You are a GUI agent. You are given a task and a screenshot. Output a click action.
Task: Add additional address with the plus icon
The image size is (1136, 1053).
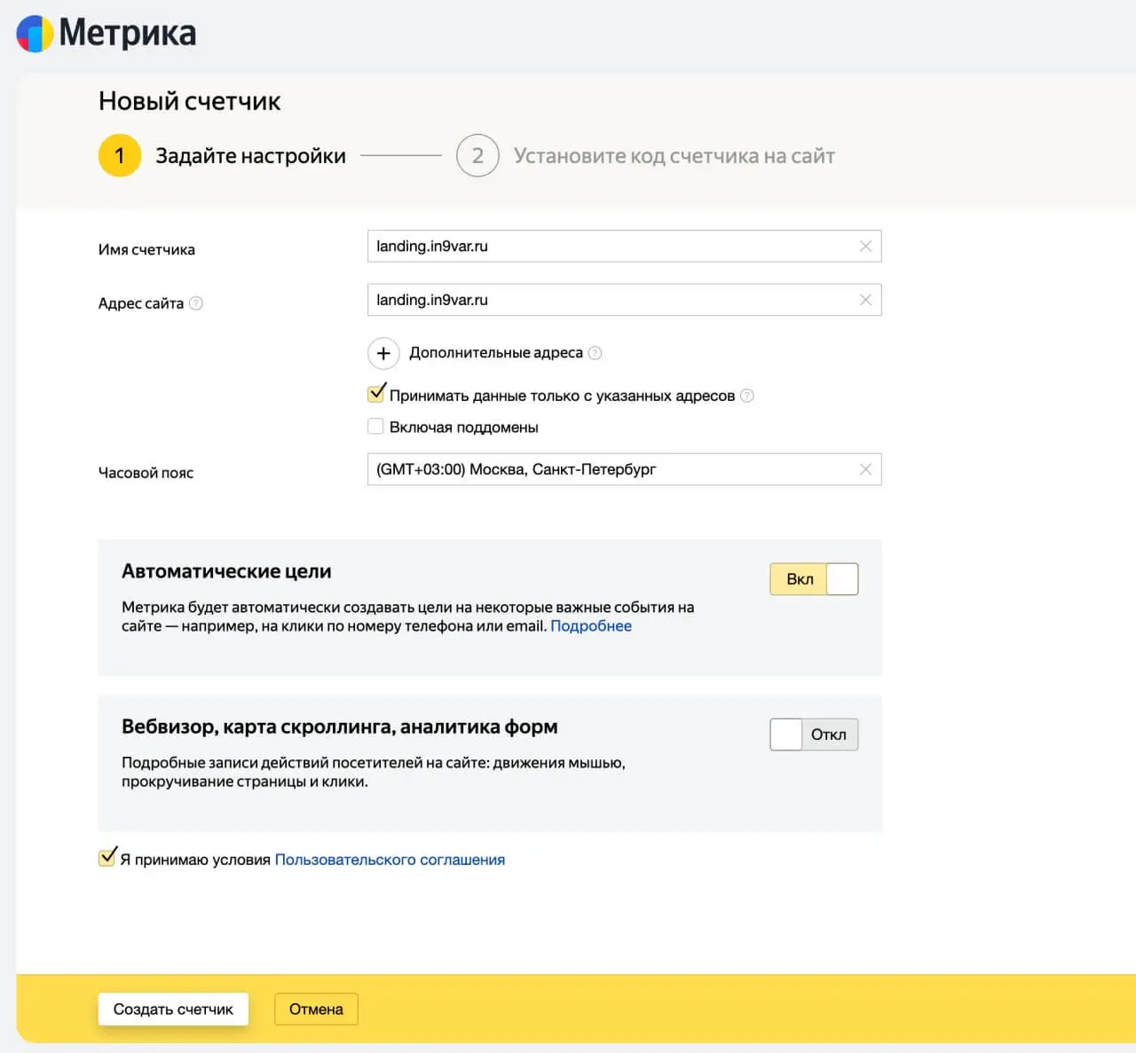(x=383, y=353)
